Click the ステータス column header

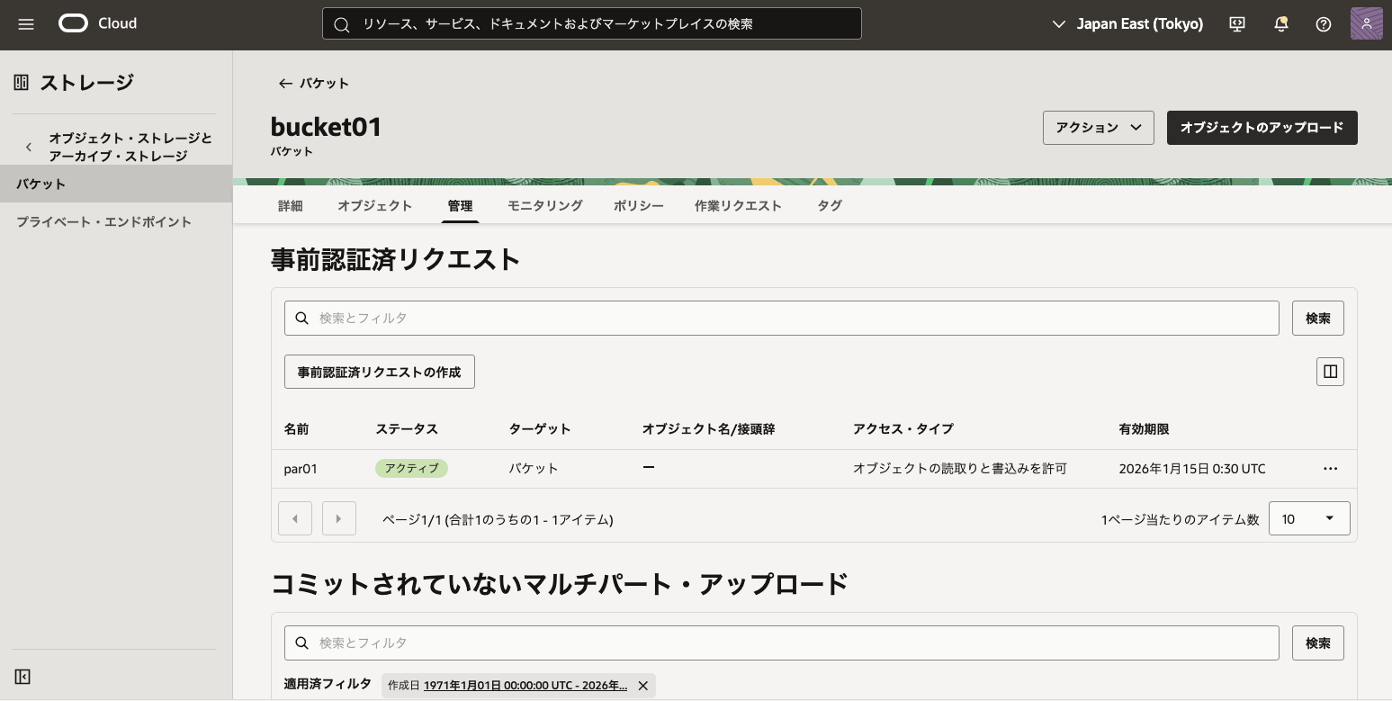click(407, 429)
